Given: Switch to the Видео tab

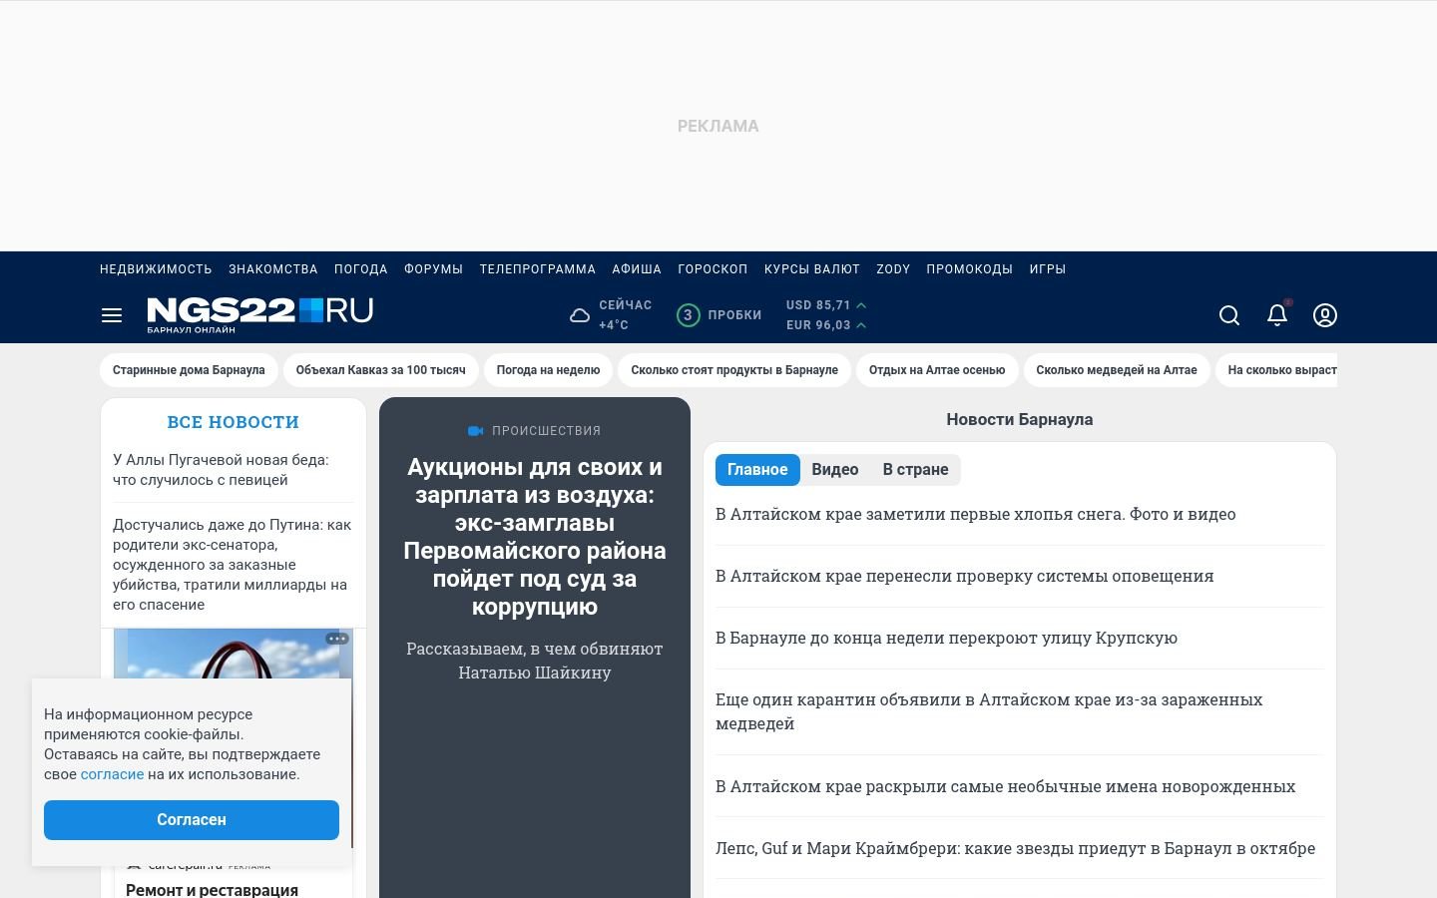Looking at the screenshot, I should coord(835,470).
